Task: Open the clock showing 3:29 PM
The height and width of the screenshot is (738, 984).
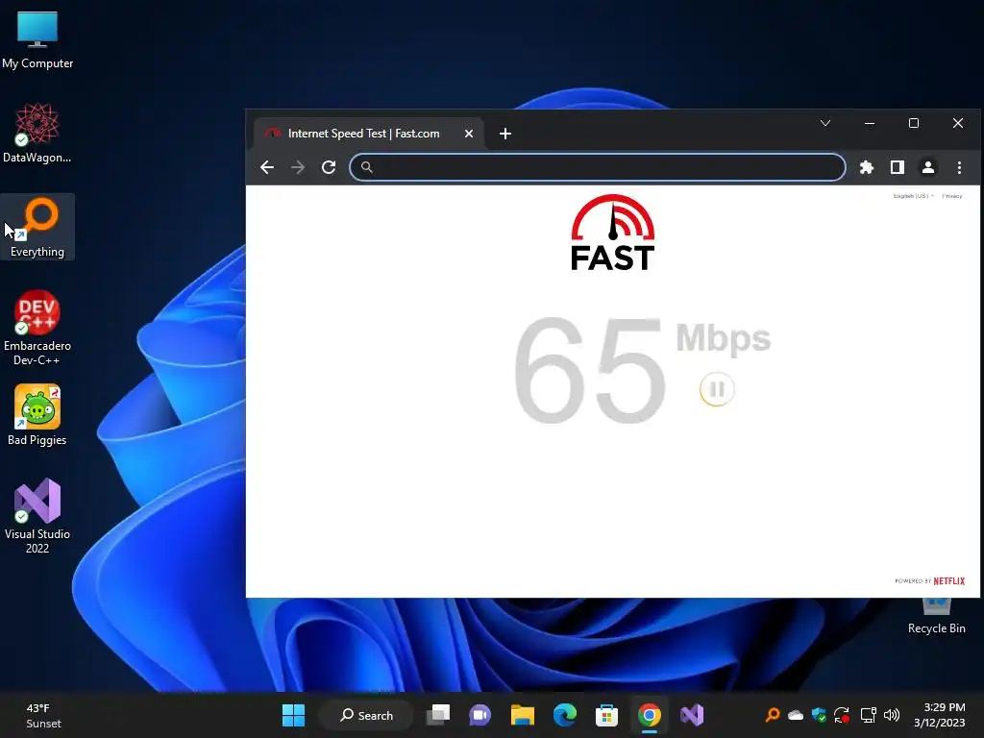Action: tap(940, 715)
